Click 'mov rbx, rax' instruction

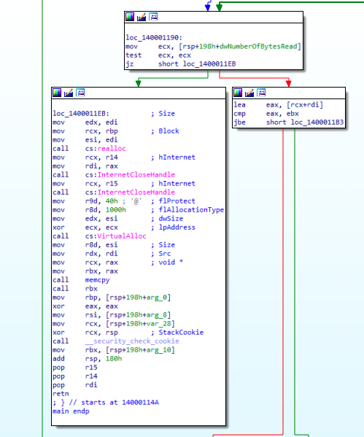pos(85,271)
